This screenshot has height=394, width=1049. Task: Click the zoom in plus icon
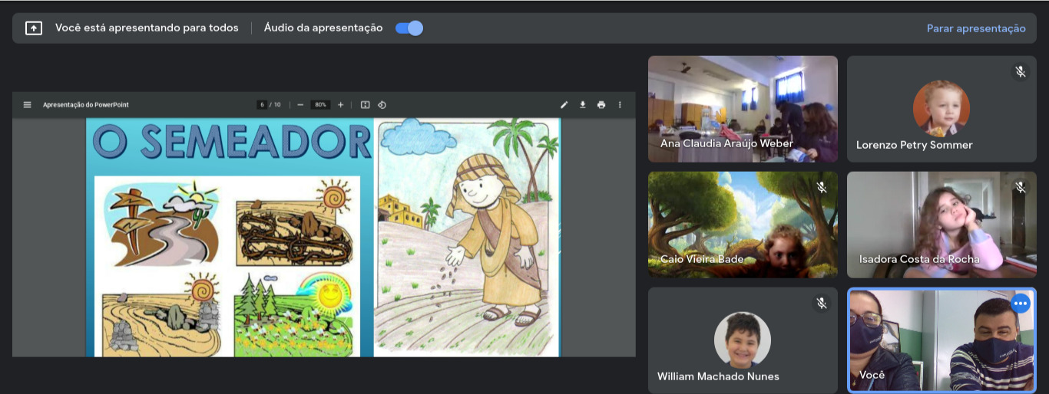coord(341,105)
